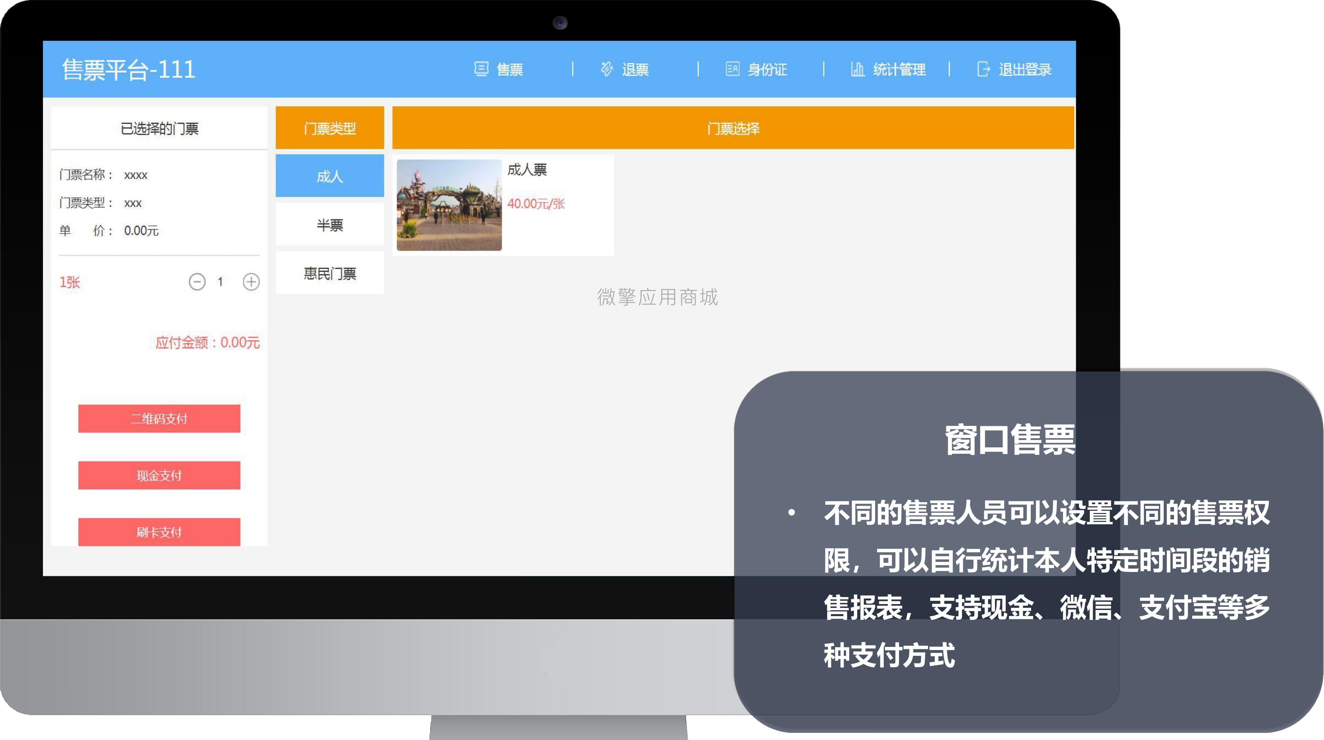Select the 成人票 ticket title
This screenshot has width=1324, height=740.
(527, 170)
